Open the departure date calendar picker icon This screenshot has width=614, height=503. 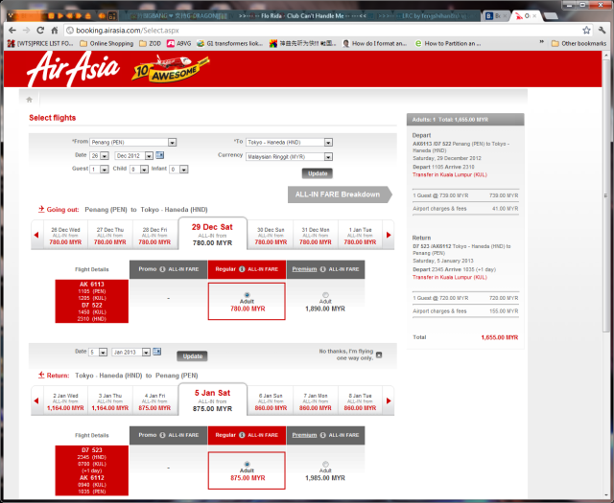159,154
